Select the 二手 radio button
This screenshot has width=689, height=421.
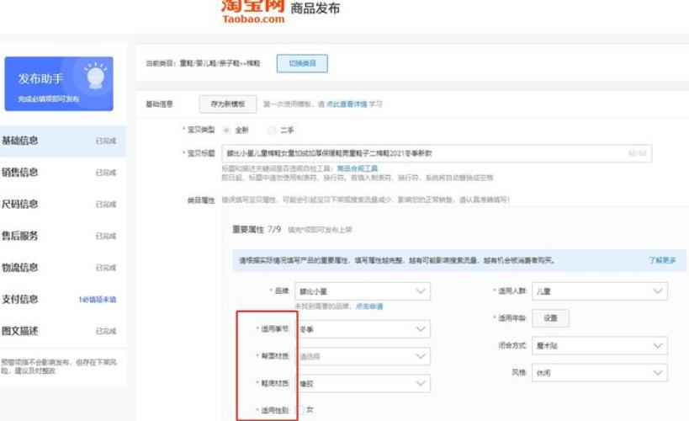tap(271, 131)
